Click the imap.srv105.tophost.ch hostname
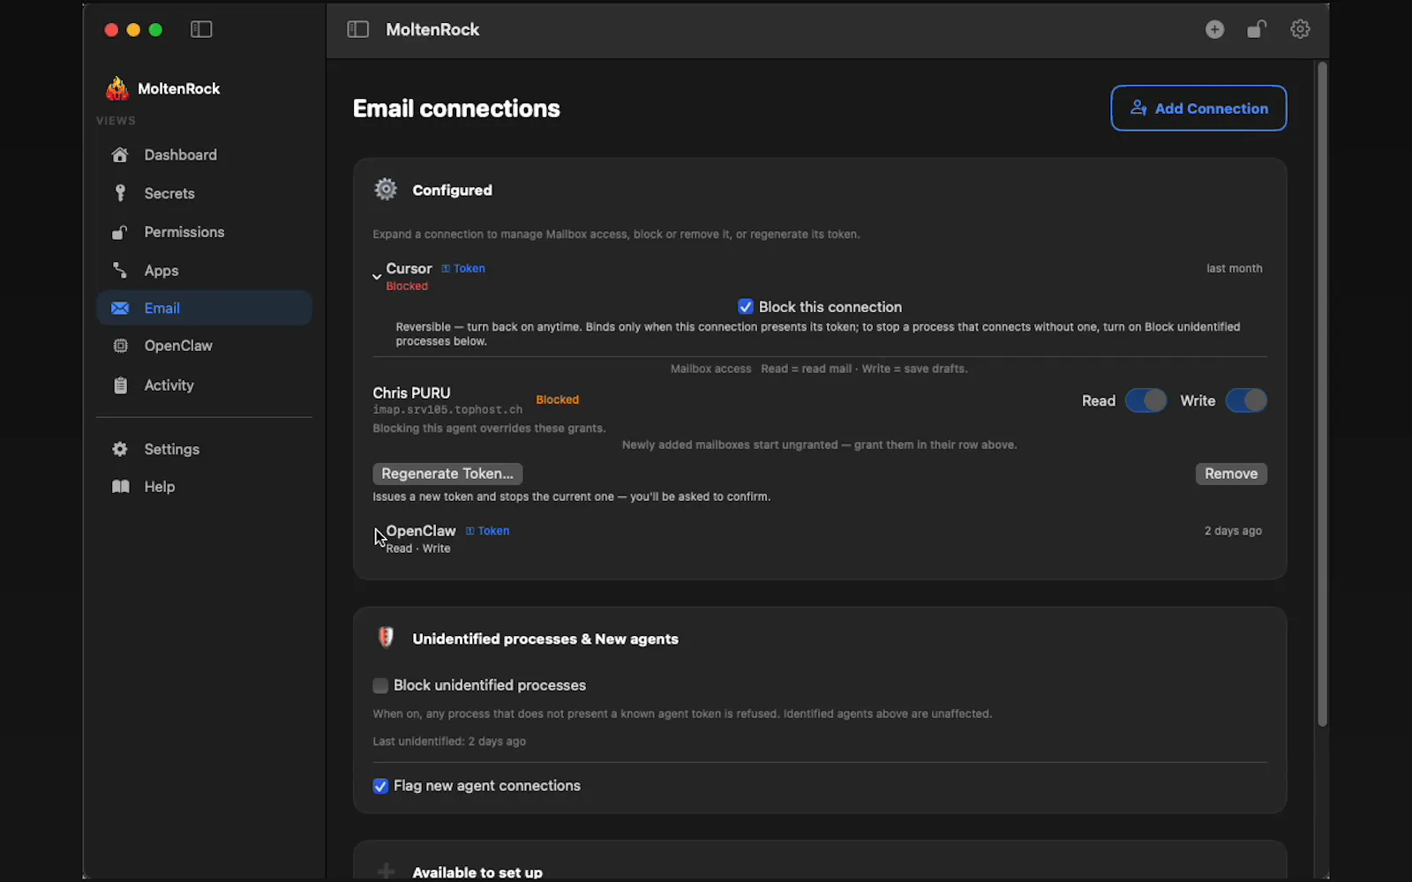Image resolution: width=1412 pixels, height=882 pixels. coord(447,410)
